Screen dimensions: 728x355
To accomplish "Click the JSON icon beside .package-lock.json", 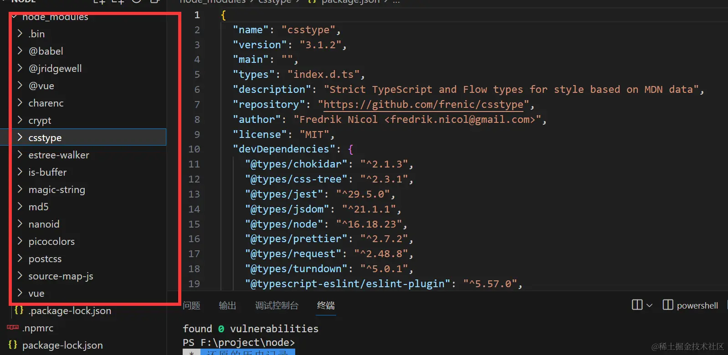I will 19,310.
